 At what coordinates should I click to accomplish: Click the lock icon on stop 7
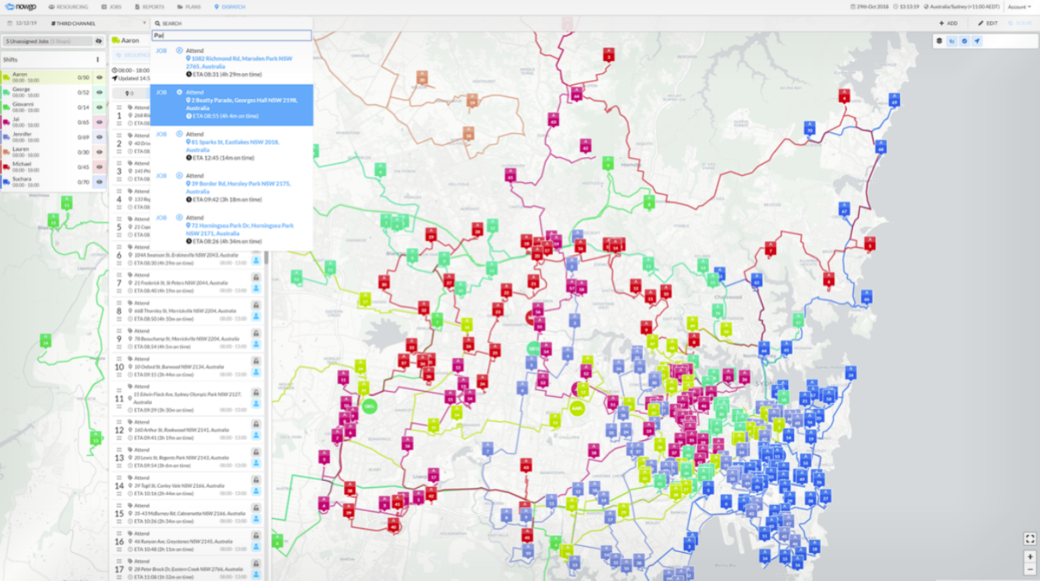point(256,277)
